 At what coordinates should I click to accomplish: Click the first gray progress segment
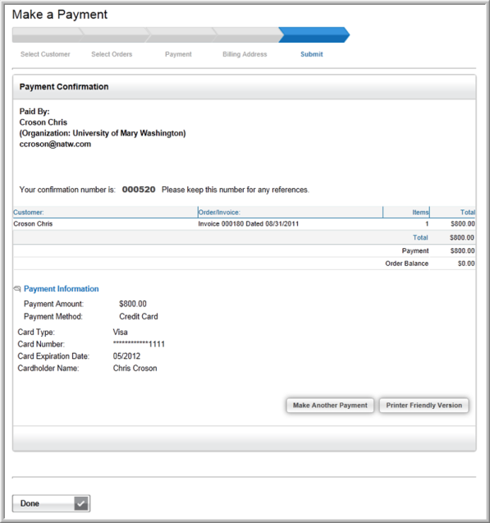pos(48,34)
